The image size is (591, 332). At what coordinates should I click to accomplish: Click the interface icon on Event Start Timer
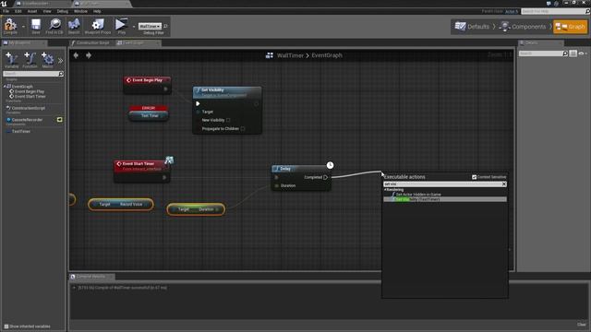point(169,160)
